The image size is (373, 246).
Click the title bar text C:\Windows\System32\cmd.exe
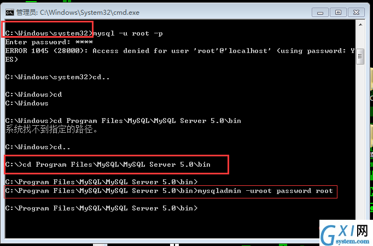tap(90, 13)
